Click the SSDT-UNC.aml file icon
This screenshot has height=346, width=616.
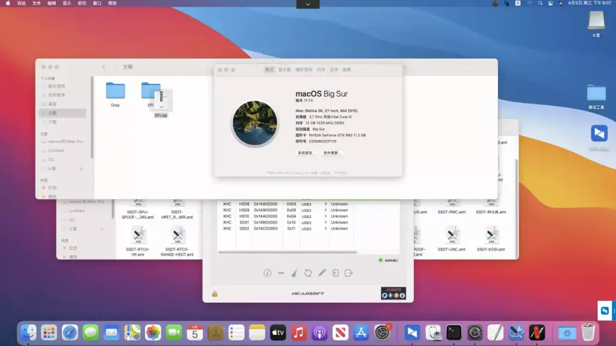(452, 235)
